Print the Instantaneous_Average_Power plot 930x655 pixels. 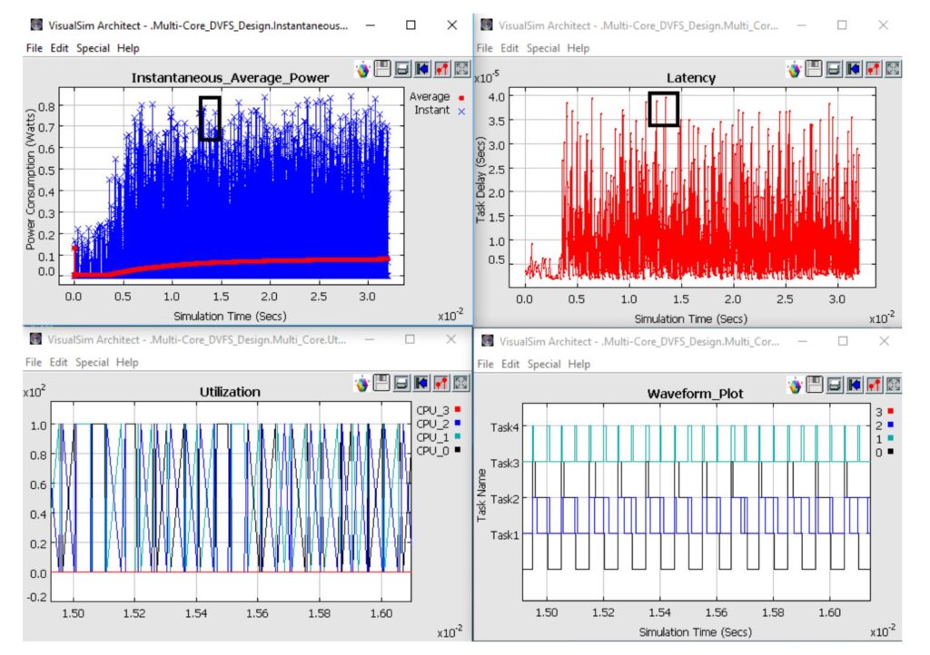[x=402, y=69]
